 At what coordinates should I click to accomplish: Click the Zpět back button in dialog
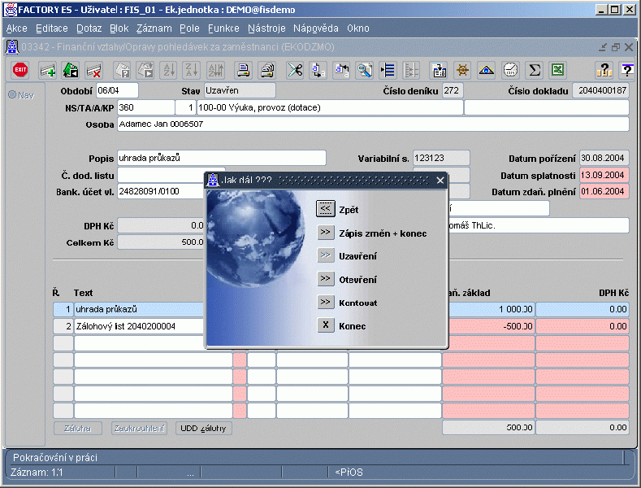coord(326,209)
